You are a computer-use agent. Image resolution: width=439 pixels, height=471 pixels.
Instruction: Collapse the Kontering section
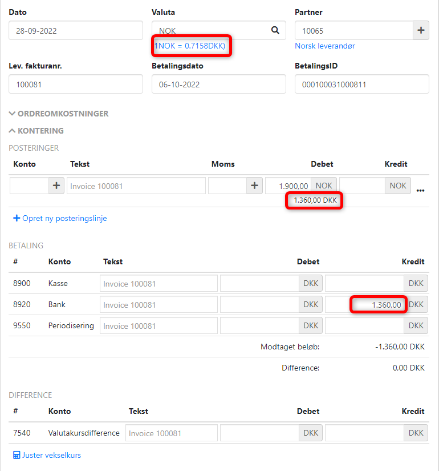(x=36, y=131)
